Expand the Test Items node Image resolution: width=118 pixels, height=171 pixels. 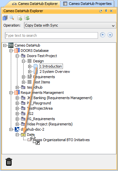[23, 82]
